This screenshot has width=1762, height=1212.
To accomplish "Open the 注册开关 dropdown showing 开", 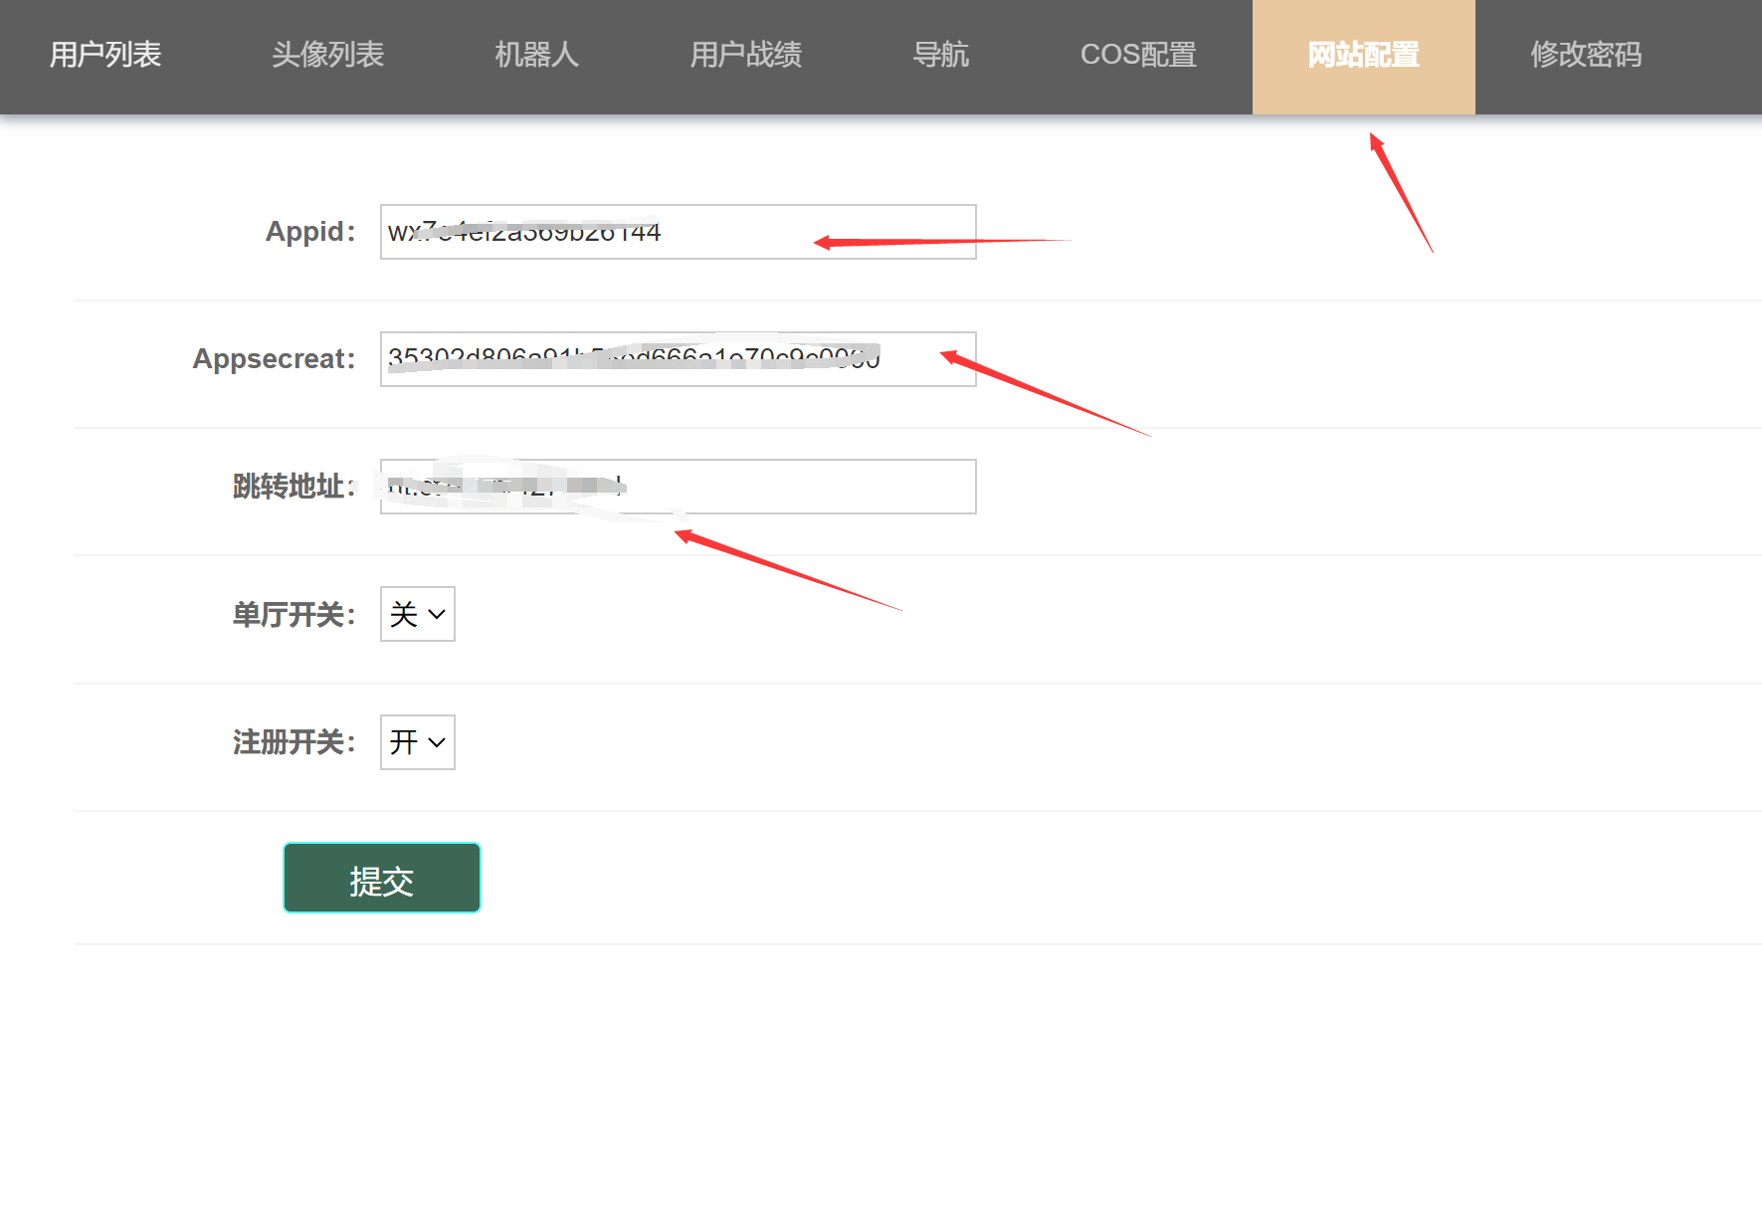I will 417,742.
